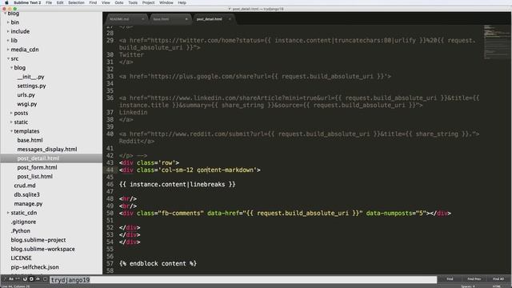Screen dimensions: 512x288
Task: Collapse the root blog folder
Action: click(x=5, y=14)
